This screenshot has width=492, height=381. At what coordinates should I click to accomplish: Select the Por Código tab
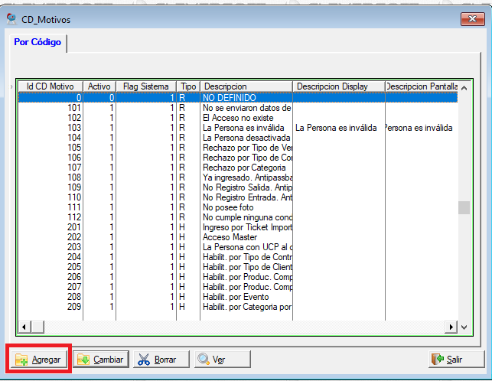pos(37,43)
